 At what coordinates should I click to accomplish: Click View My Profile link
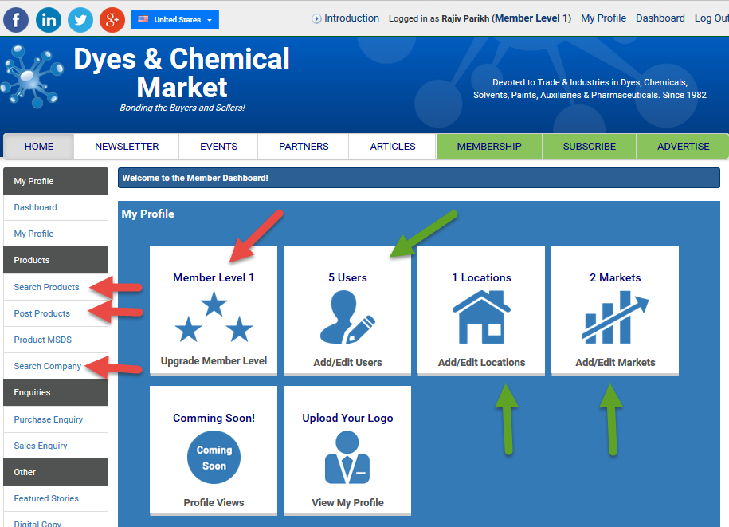tap(347, 503)
